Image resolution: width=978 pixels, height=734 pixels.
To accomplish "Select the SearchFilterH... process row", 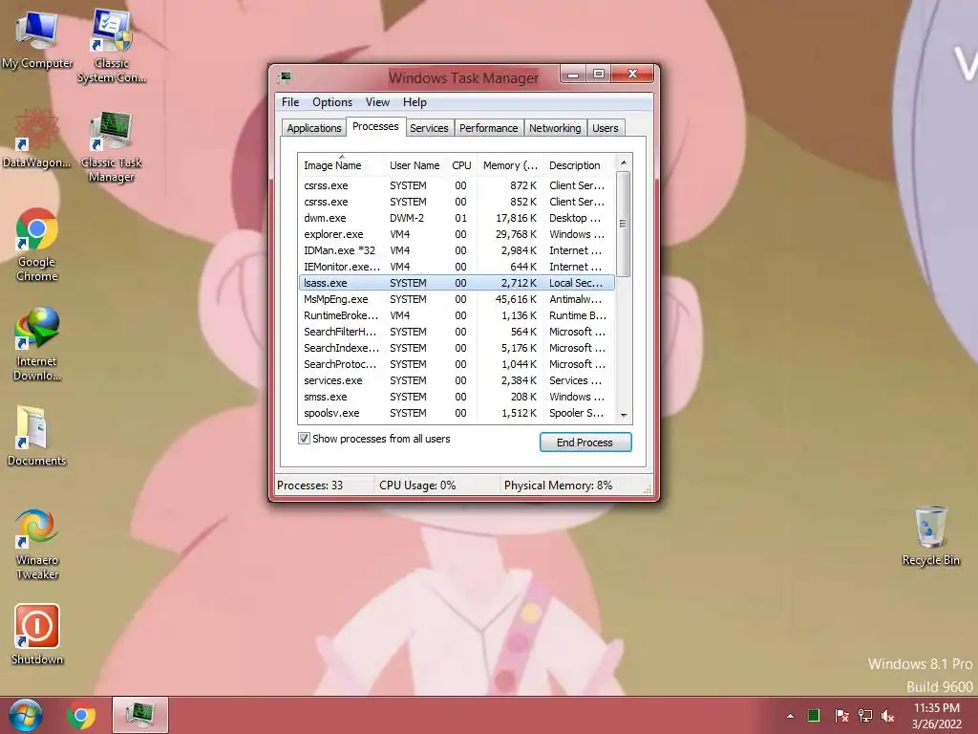I will (x=457, y=332).
